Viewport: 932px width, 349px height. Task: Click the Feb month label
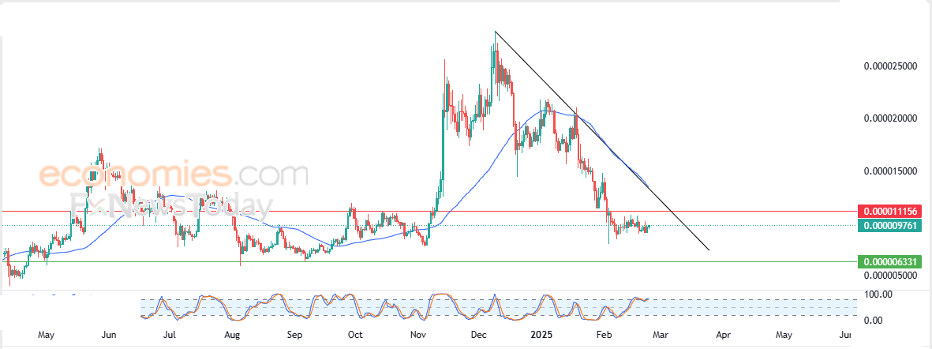point(604,335)
